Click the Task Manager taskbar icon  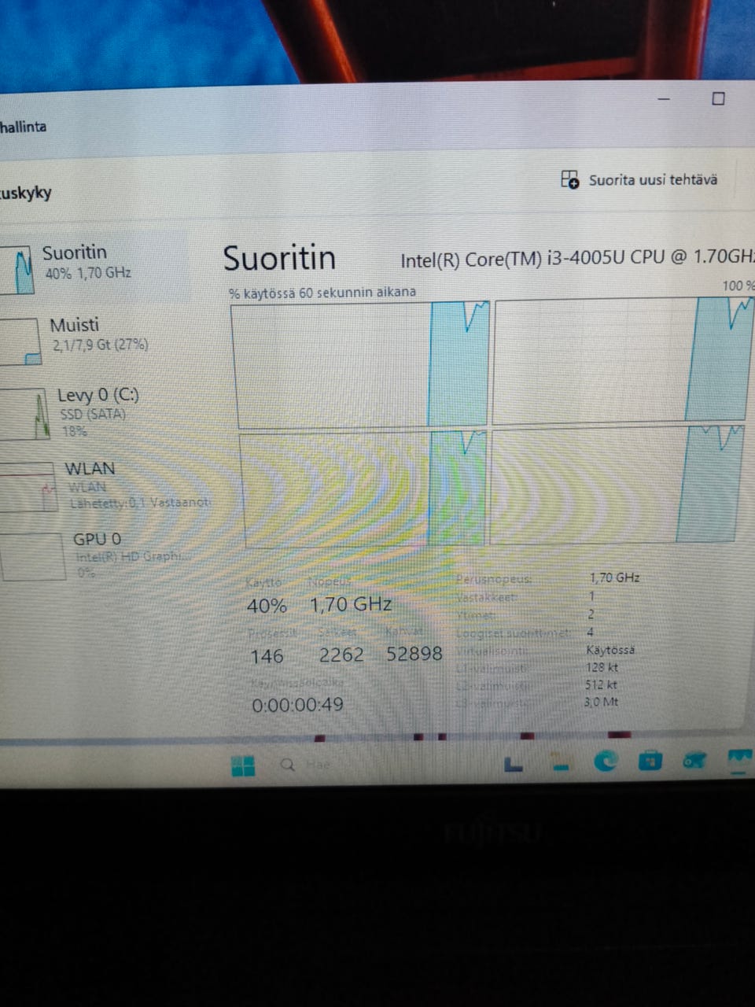740,762
